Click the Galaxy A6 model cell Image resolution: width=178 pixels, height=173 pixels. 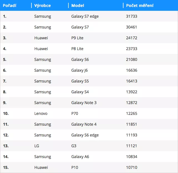coord(80,157)
